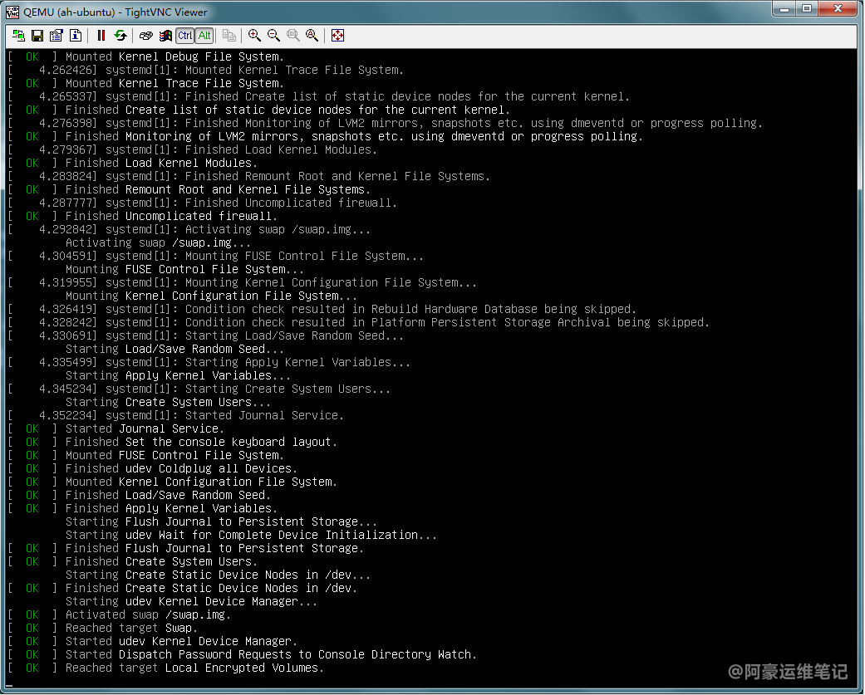Show connection info using the 'i' icon

[x=76, y=36]
